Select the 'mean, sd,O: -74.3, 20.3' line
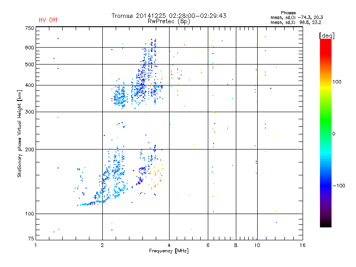The width and height of the screenshot is (356, 267). (296, 17)
